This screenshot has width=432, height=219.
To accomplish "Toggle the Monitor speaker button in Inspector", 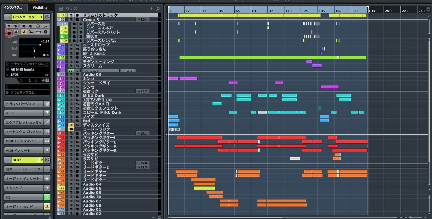I will [x=16, y=32].
